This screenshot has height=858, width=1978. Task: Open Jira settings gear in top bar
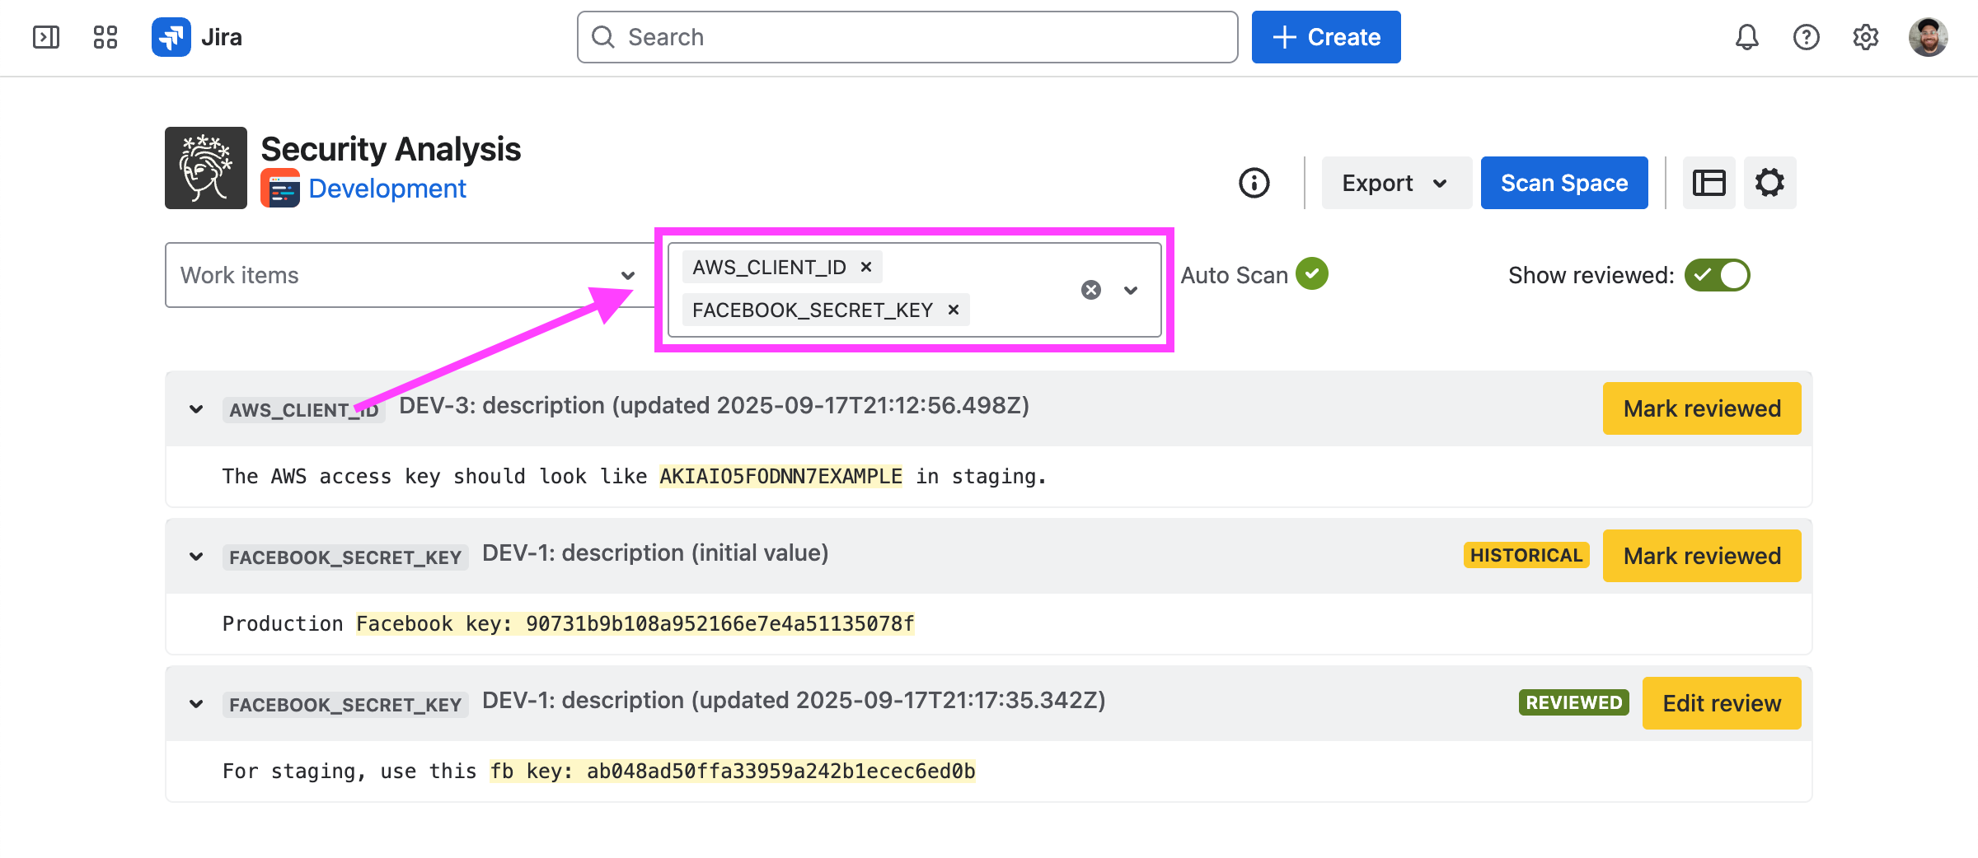[1865, 37]
